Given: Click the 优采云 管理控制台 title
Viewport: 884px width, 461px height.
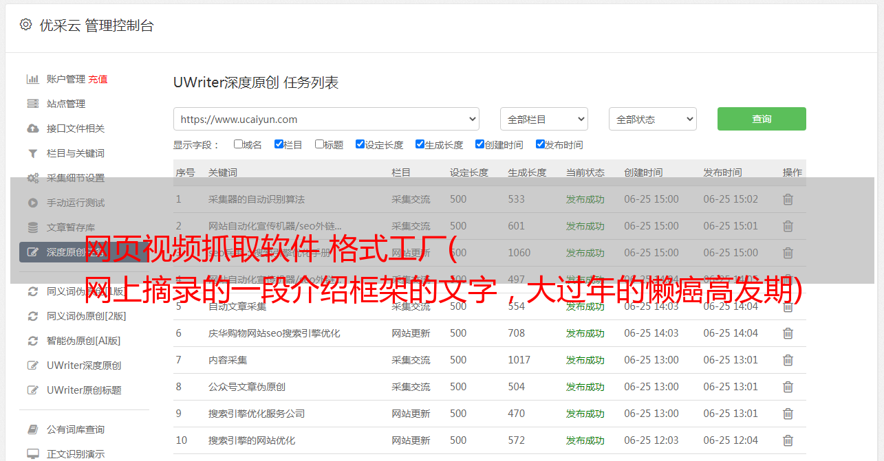Looking at the screenshot, I should click(x=96, y=25).
